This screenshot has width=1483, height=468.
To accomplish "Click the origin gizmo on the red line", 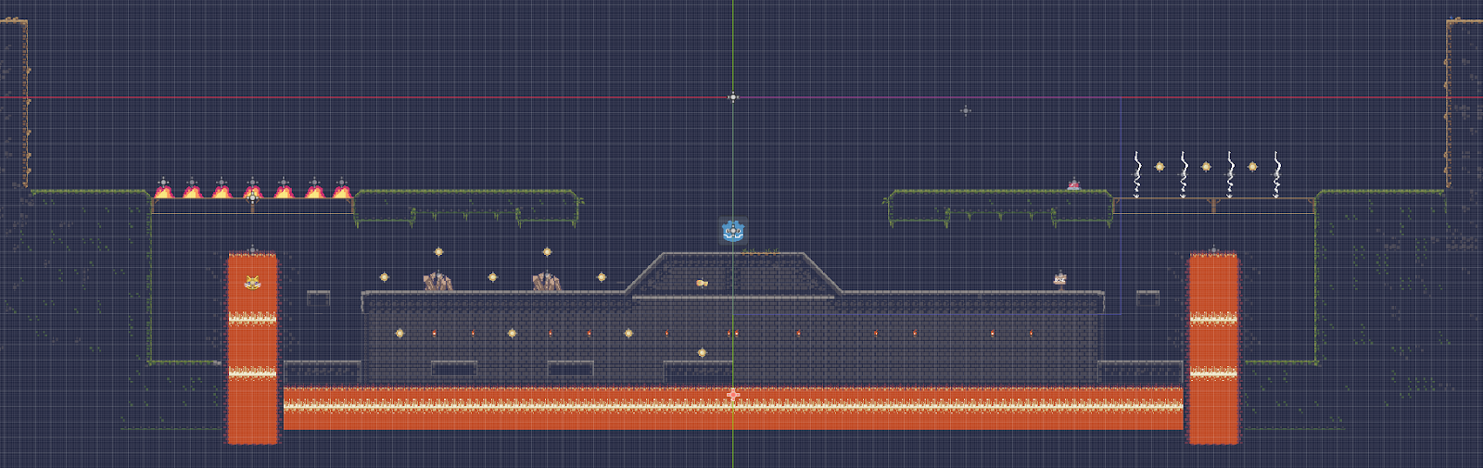I will pyautogui.click(x=733, y=96).
